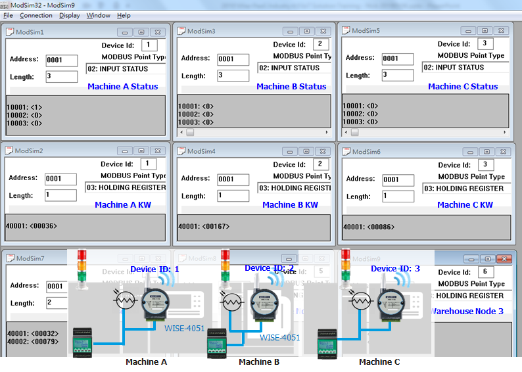Click the Address field in ModSim5

click(x=398, y=59)
